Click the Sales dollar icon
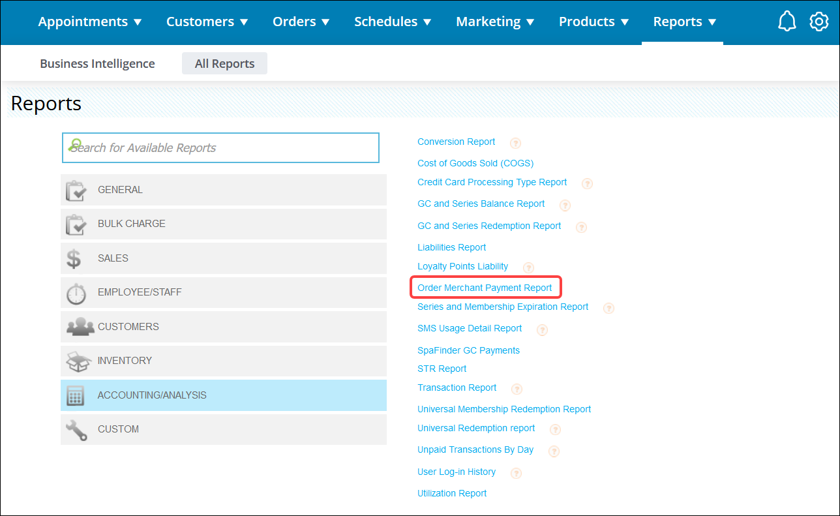The width and height of the screenshot is (840, 516). [x=75, y=258]
